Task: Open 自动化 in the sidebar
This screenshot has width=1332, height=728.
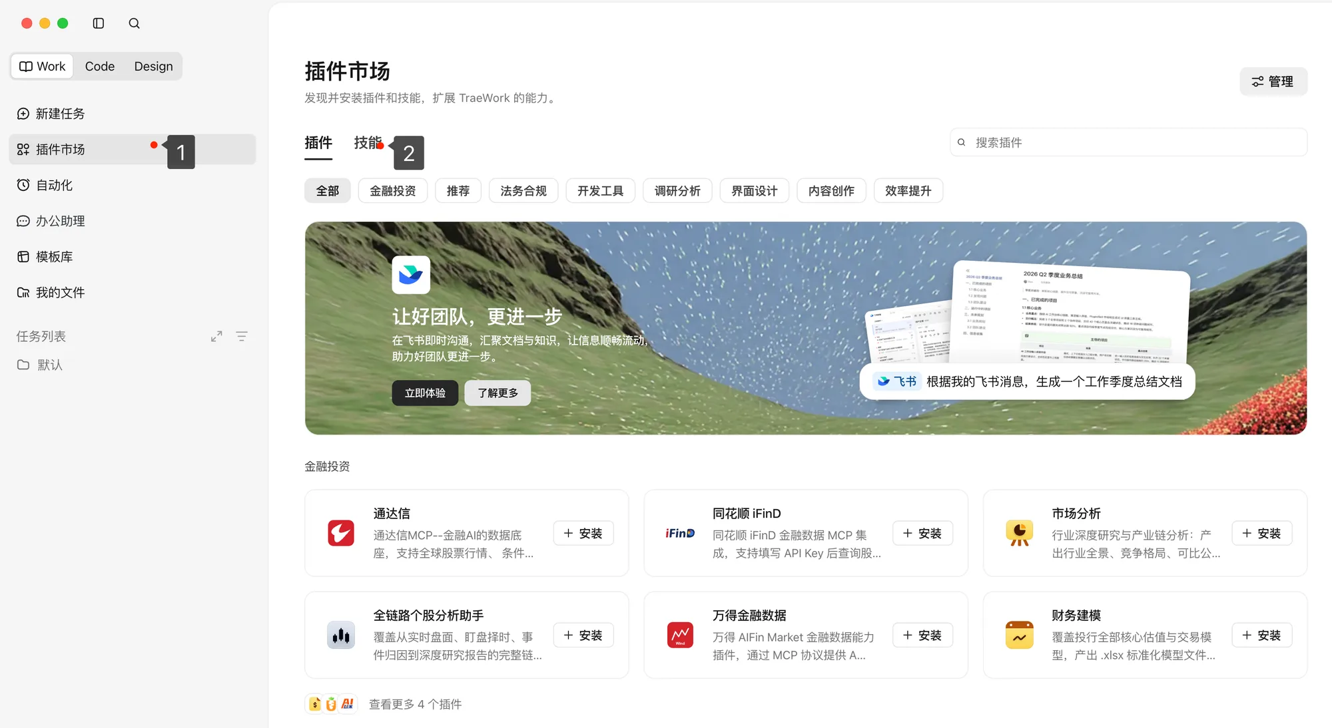Action: pyautogui.click(x=132, y=185)
